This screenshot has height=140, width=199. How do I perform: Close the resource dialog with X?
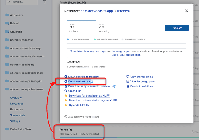click(x=187, y=11)
